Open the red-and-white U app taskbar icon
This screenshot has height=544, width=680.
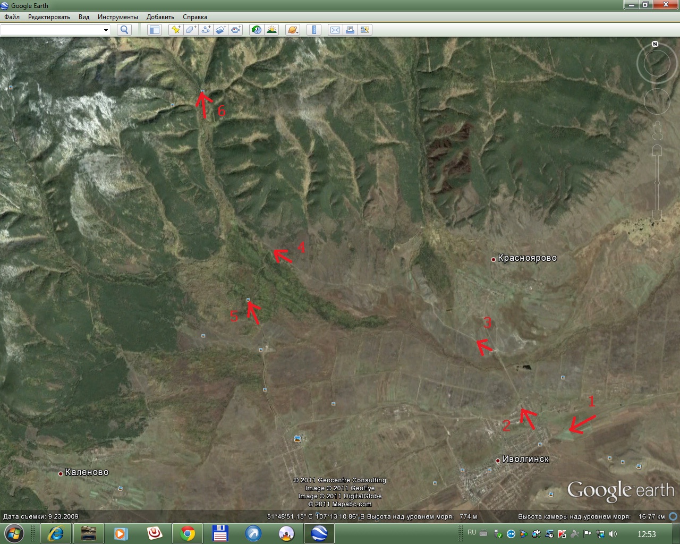click(x=155, y=533)
